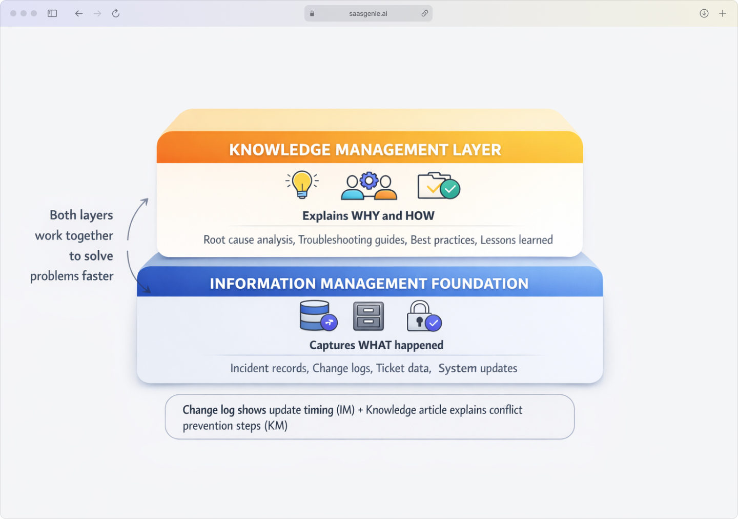Select the Information Management Foundation title bar
Image resolution: width=738 pixels, height=519 pixels.
point(369,283)
